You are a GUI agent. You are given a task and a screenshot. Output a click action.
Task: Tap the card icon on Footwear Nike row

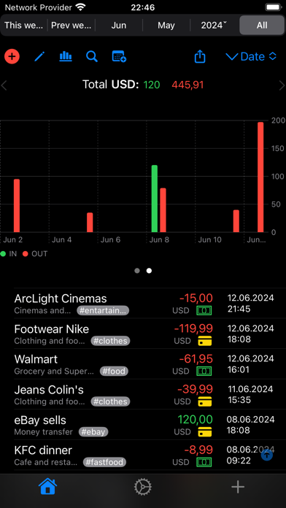(x=205, y=341)
